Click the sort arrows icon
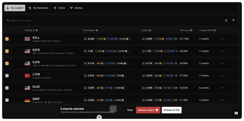The image size is (244, 121). point(226,20)
